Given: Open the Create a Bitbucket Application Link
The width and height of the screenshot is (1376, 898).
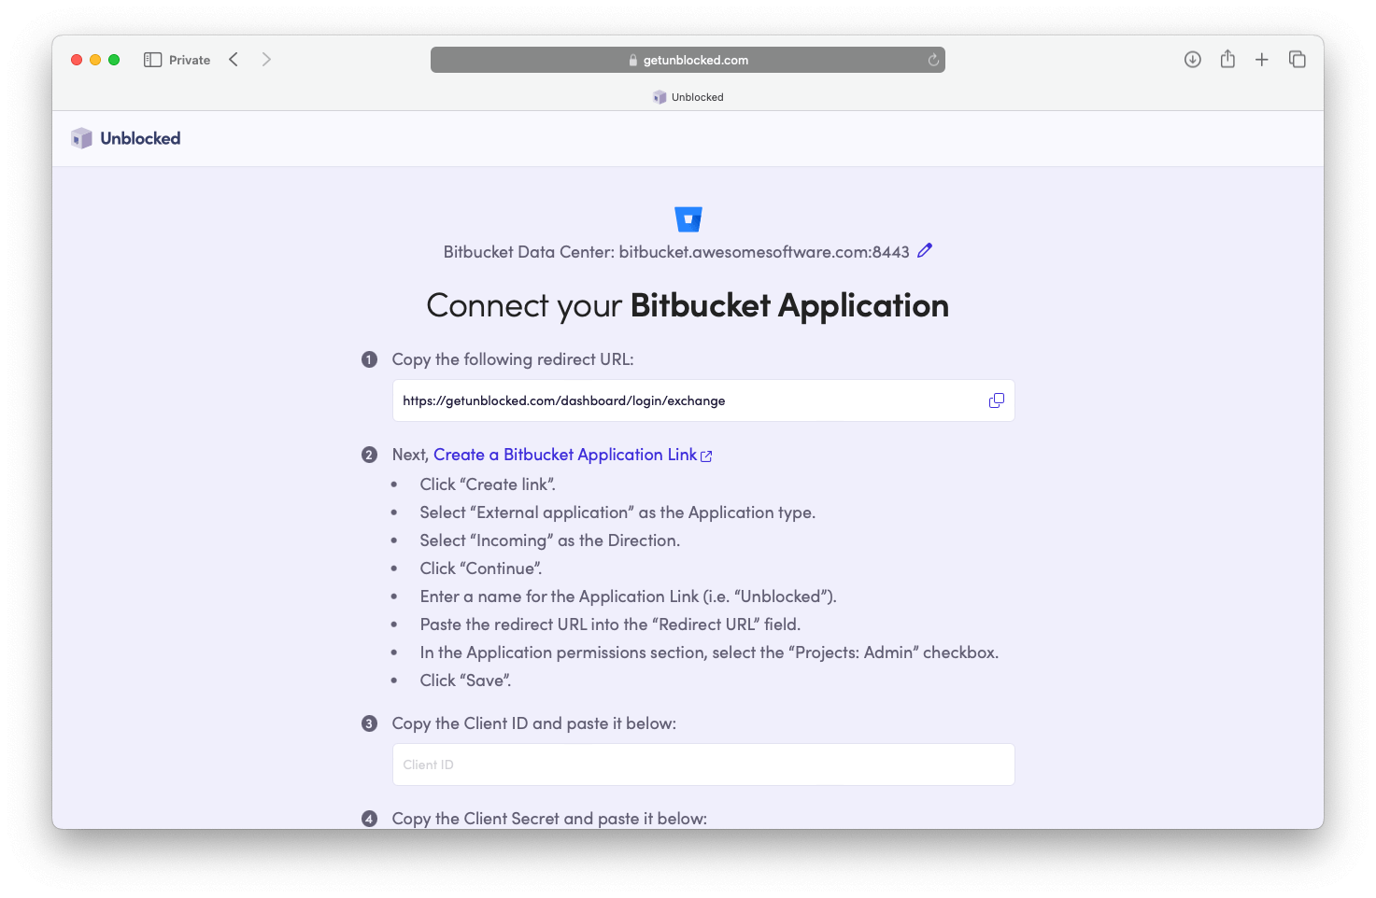Looking at the screenshot, I should point(573,455).
